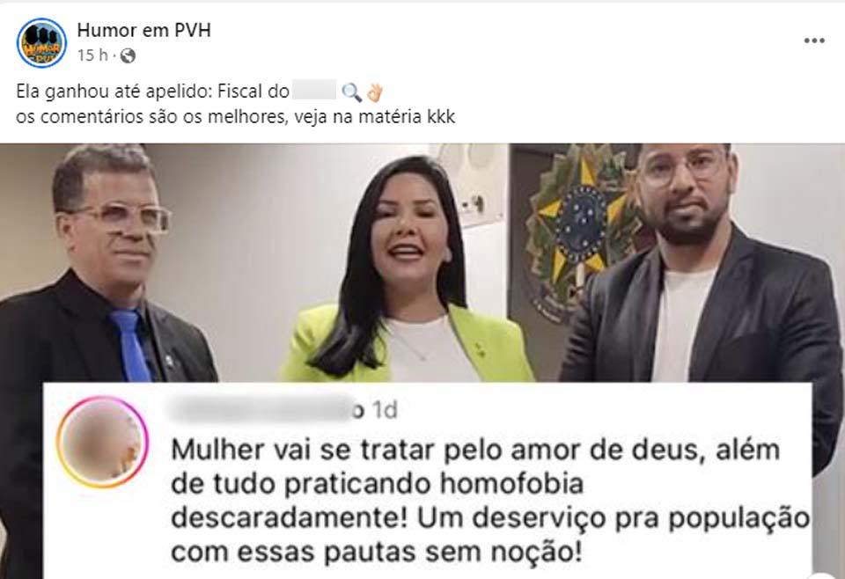Click the comment text starting Mulher vai
This screenshot has width=845, height=579.
[490, 501]
